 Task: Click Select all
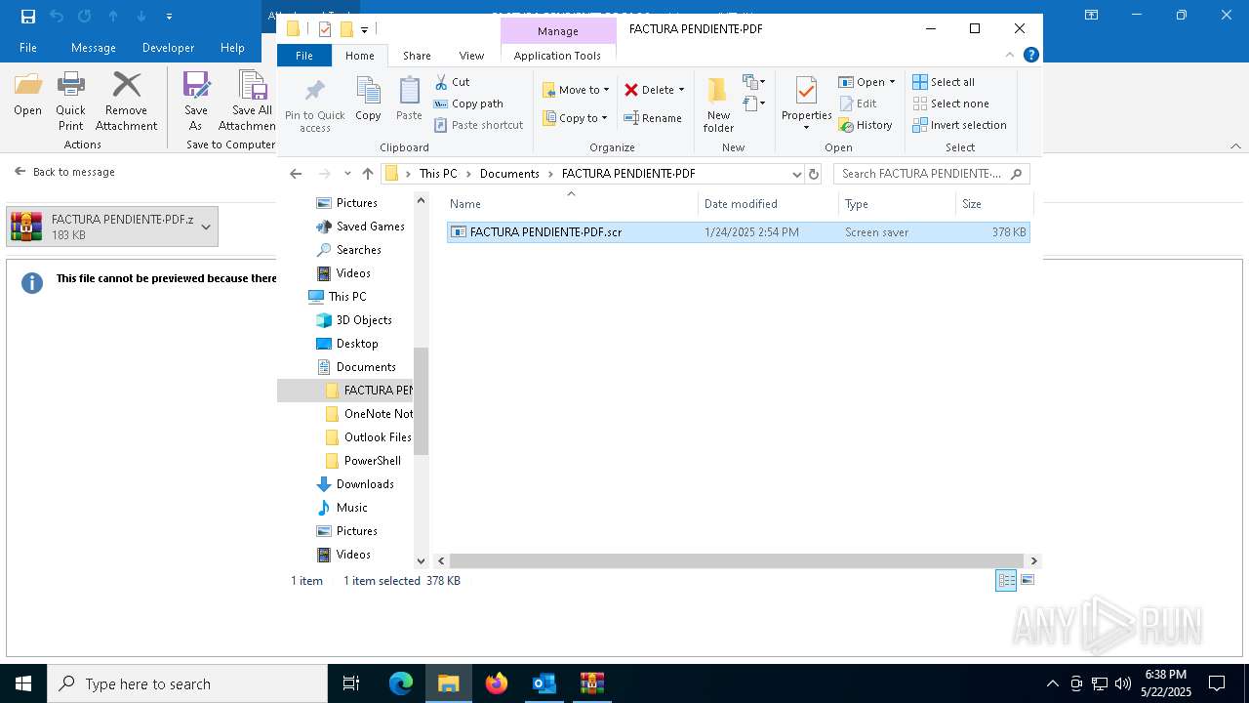click(943, 82)
